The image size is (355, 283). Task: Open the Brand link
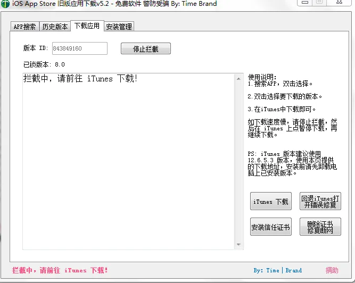click(294, 270)
